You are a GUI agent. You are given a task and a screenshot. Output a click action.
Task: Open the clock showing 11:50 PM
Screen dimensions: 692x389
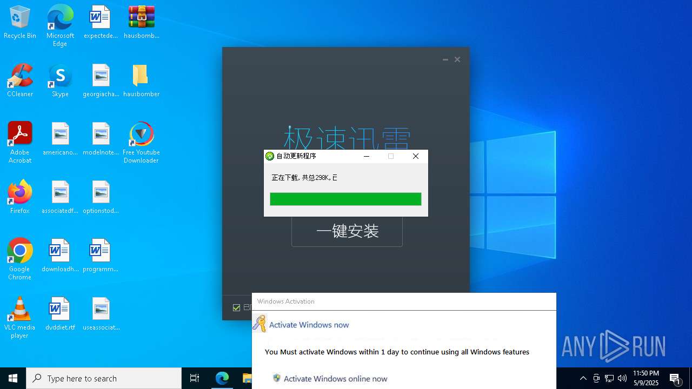(x=646, y=378)
